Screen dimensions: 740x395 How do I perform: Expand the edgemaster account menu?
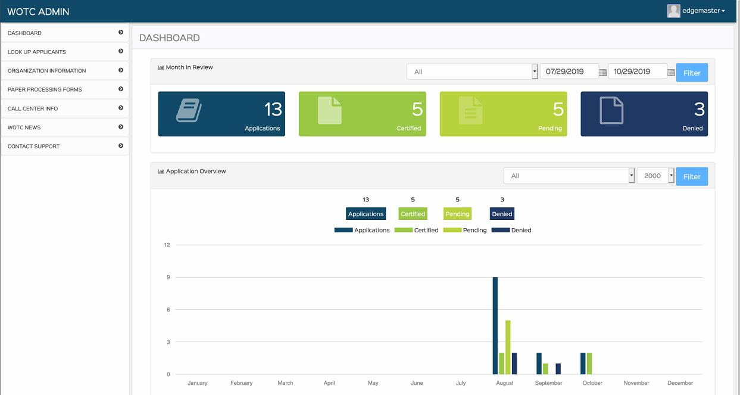696,11
